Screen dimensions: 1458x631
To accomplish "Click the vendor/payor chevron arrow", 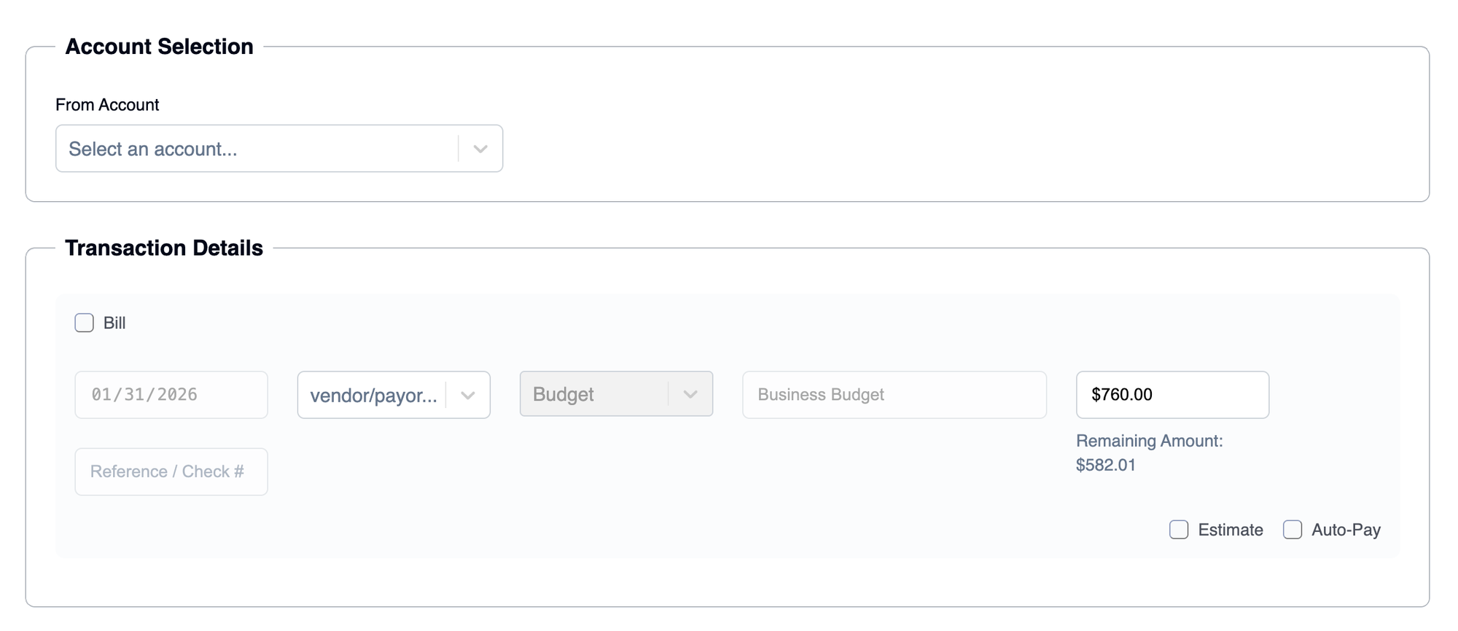I will [x=468, y=395].
